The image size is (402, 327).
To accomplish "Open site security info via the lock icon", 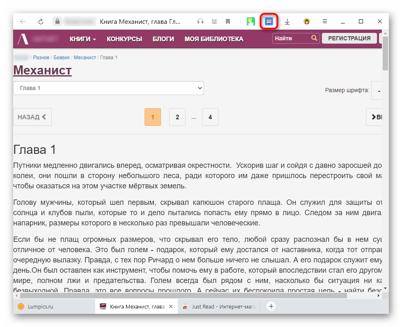I will click(x=57, y=21).
